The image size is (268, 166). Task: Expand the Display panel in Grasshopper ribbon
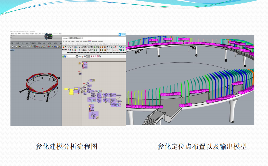pos(78,52)
